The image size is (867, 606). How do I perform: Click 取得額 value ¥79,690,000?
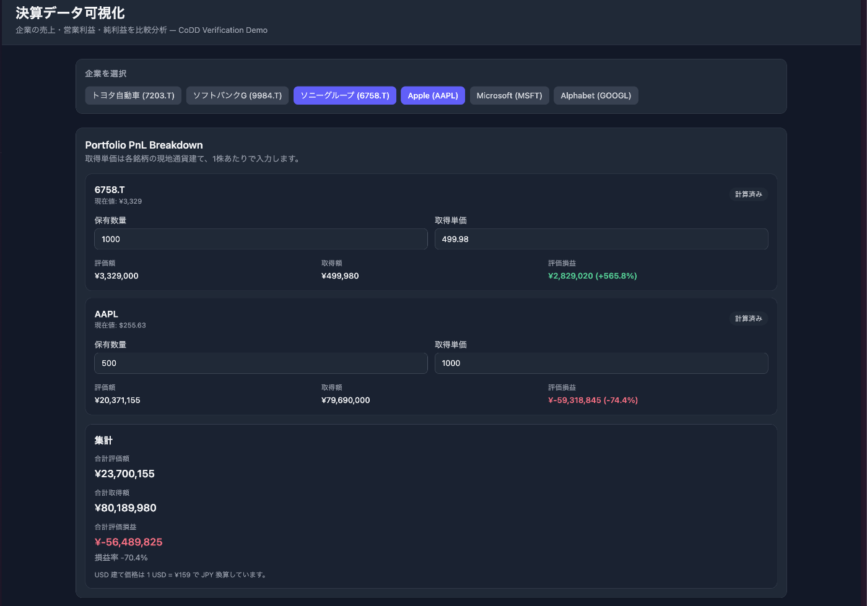click(x=346, y=400)
